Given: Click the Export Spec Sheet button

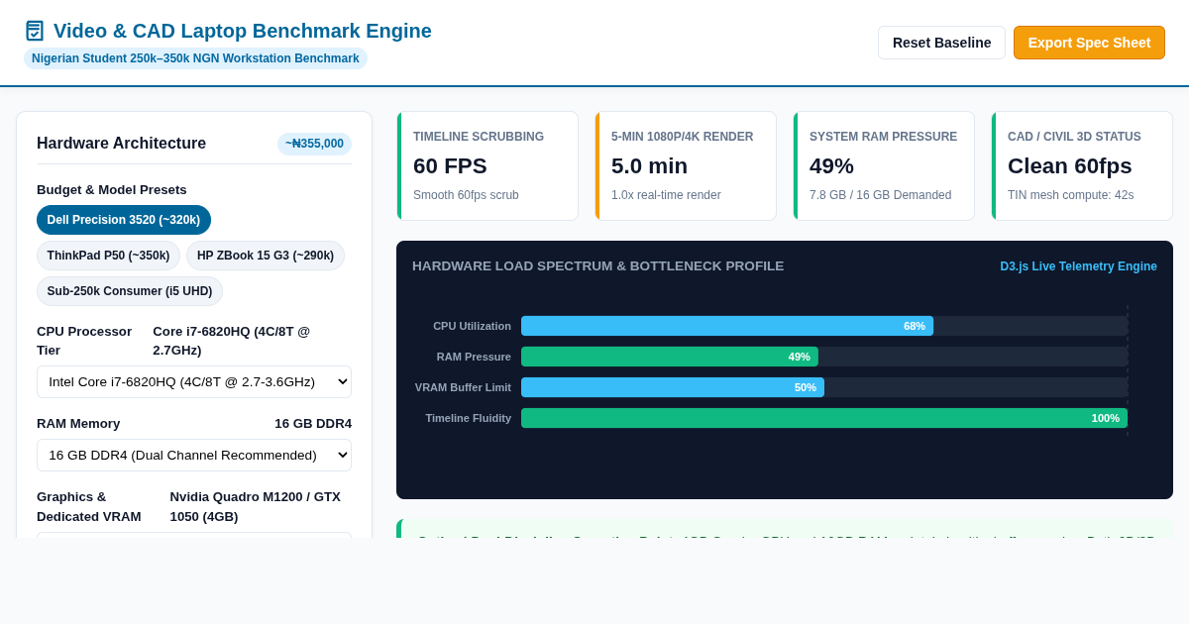Looking at the screenshot, I should click(1089, 43).
